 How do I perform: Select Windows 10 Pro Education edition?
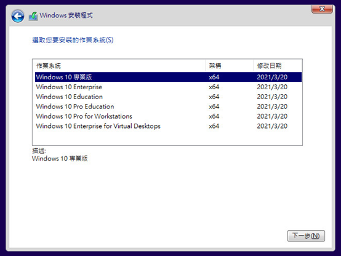pyautogui.click(x=168, y=106)
